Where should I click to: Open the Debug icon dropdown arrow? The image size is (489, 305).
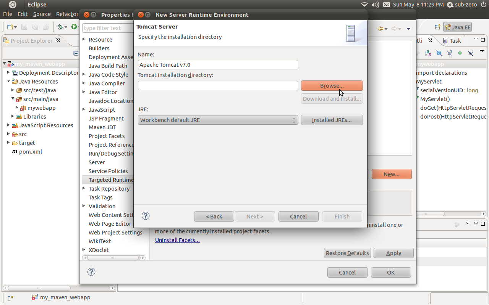point(66,27)
